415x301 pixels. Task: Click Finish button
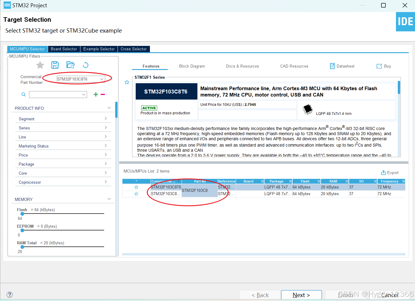click(345, 295)
